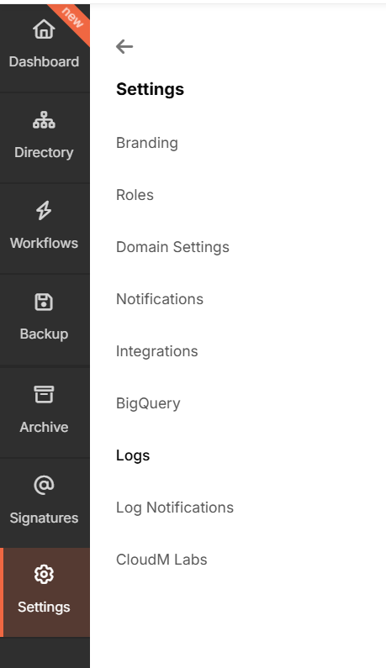This screenshot has height=668, width=386.
Task: Open BigQuery settings
Action: tap(148, 403)
